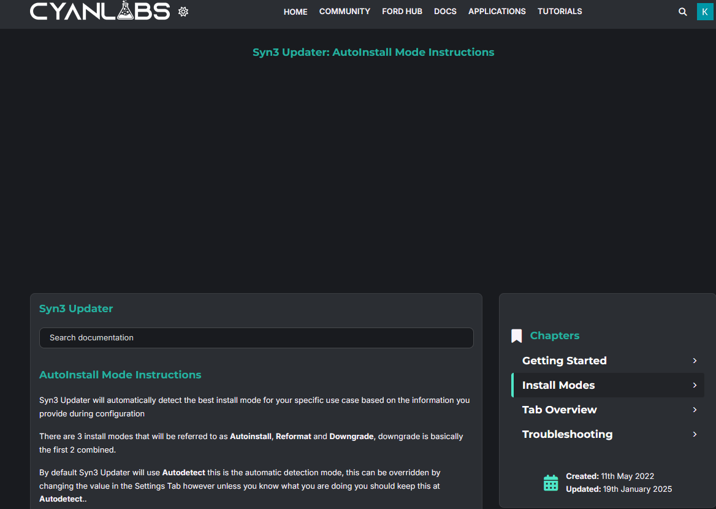Open the TUTORIALS menu item

(560, 12)
